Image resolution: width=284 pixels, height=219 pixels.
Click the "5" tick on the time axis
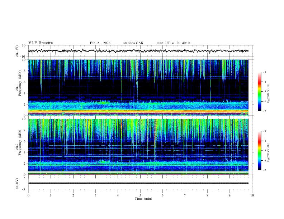(x=140, y=195)
